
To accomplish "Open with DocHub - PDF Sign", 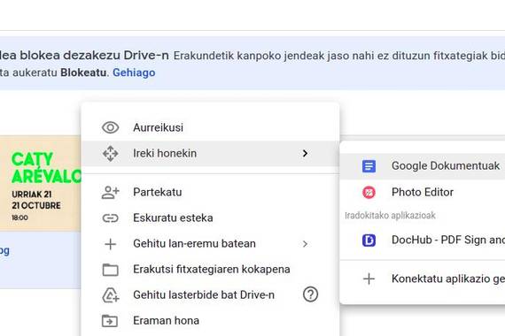I will click(x=423, y=240).
